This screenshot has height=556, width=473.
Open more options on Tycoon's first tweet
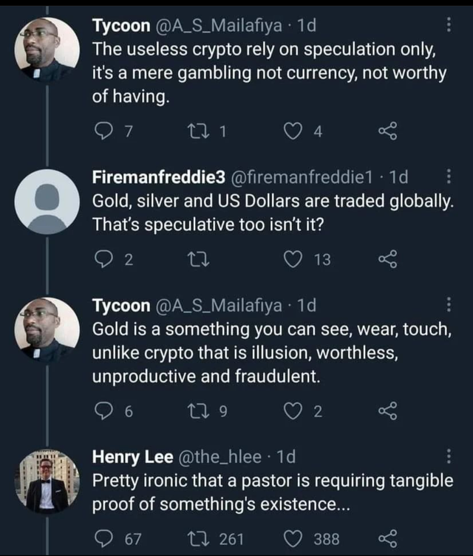449,27
